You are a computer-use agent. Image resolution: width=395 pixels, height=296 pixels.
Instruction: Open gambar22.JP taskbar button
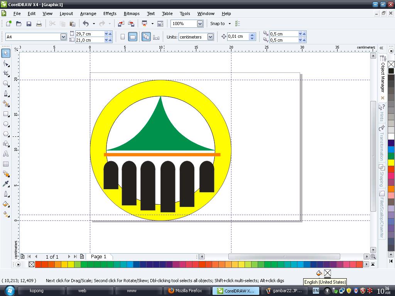tap(284, 291)
